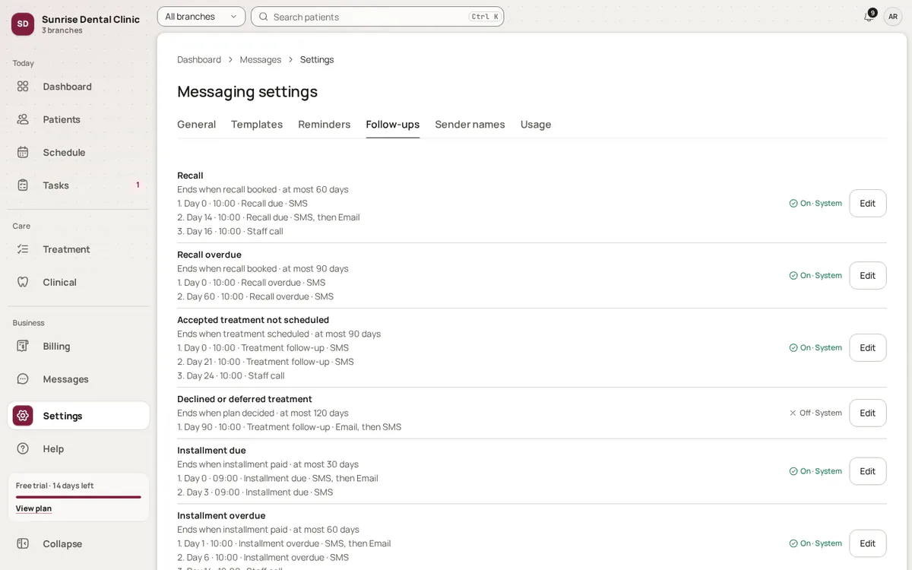Collapse the sidebar via Collapse label

click(62, 543)
